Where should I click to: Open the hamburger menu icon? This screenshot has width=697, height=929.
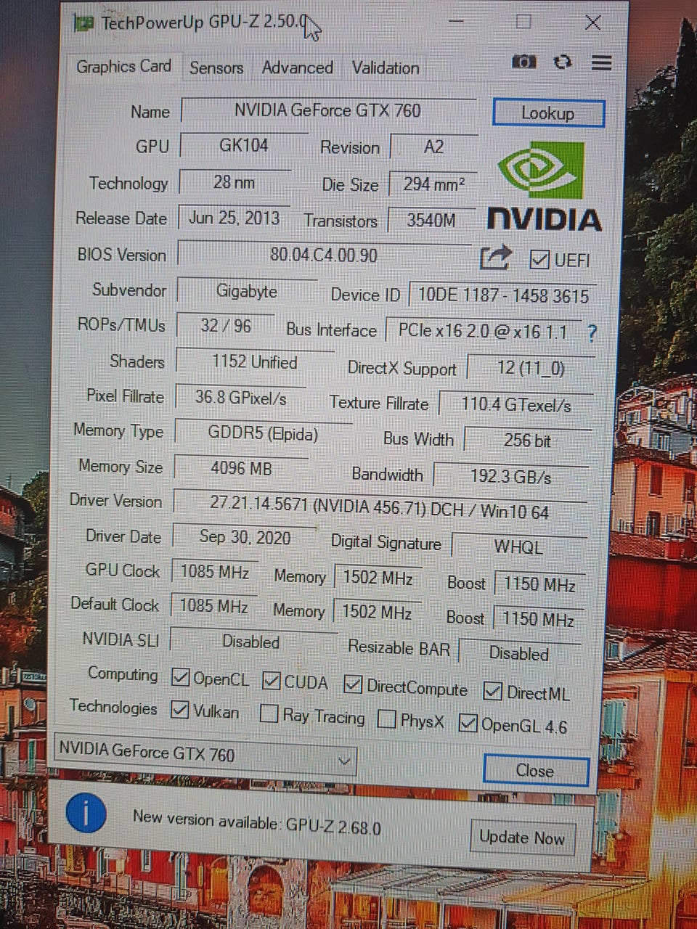point(601,63)
